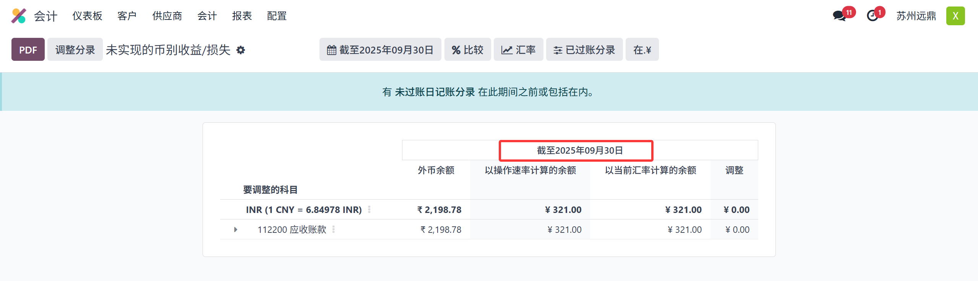Click the bold ¥ 0.00 adjustment in INR row
Viewport: 978px width, 281px height.
click(736, 210)
